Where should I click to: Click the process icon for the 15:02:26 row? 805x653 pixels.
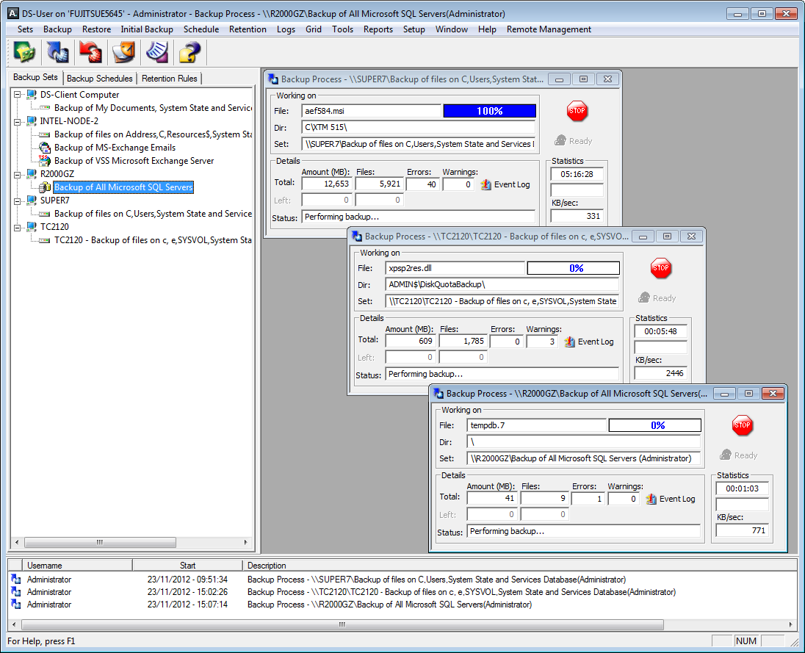16,592
